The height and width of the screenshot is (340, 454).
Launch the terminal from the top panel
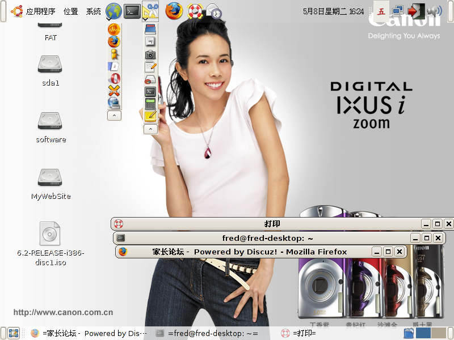132,11
